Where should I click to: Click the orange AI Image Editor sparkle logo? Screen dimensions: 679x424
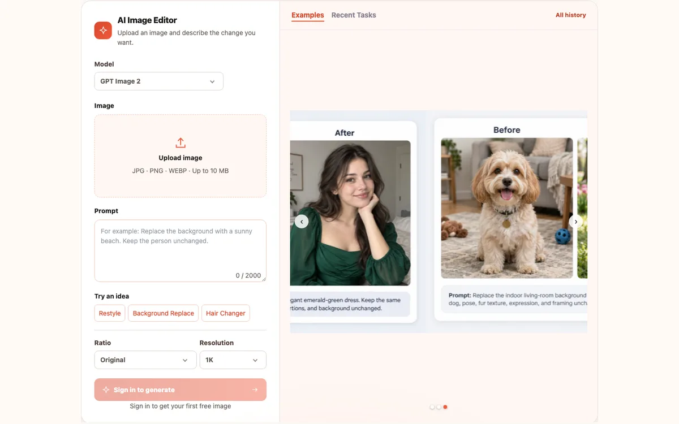pos(103,31)
